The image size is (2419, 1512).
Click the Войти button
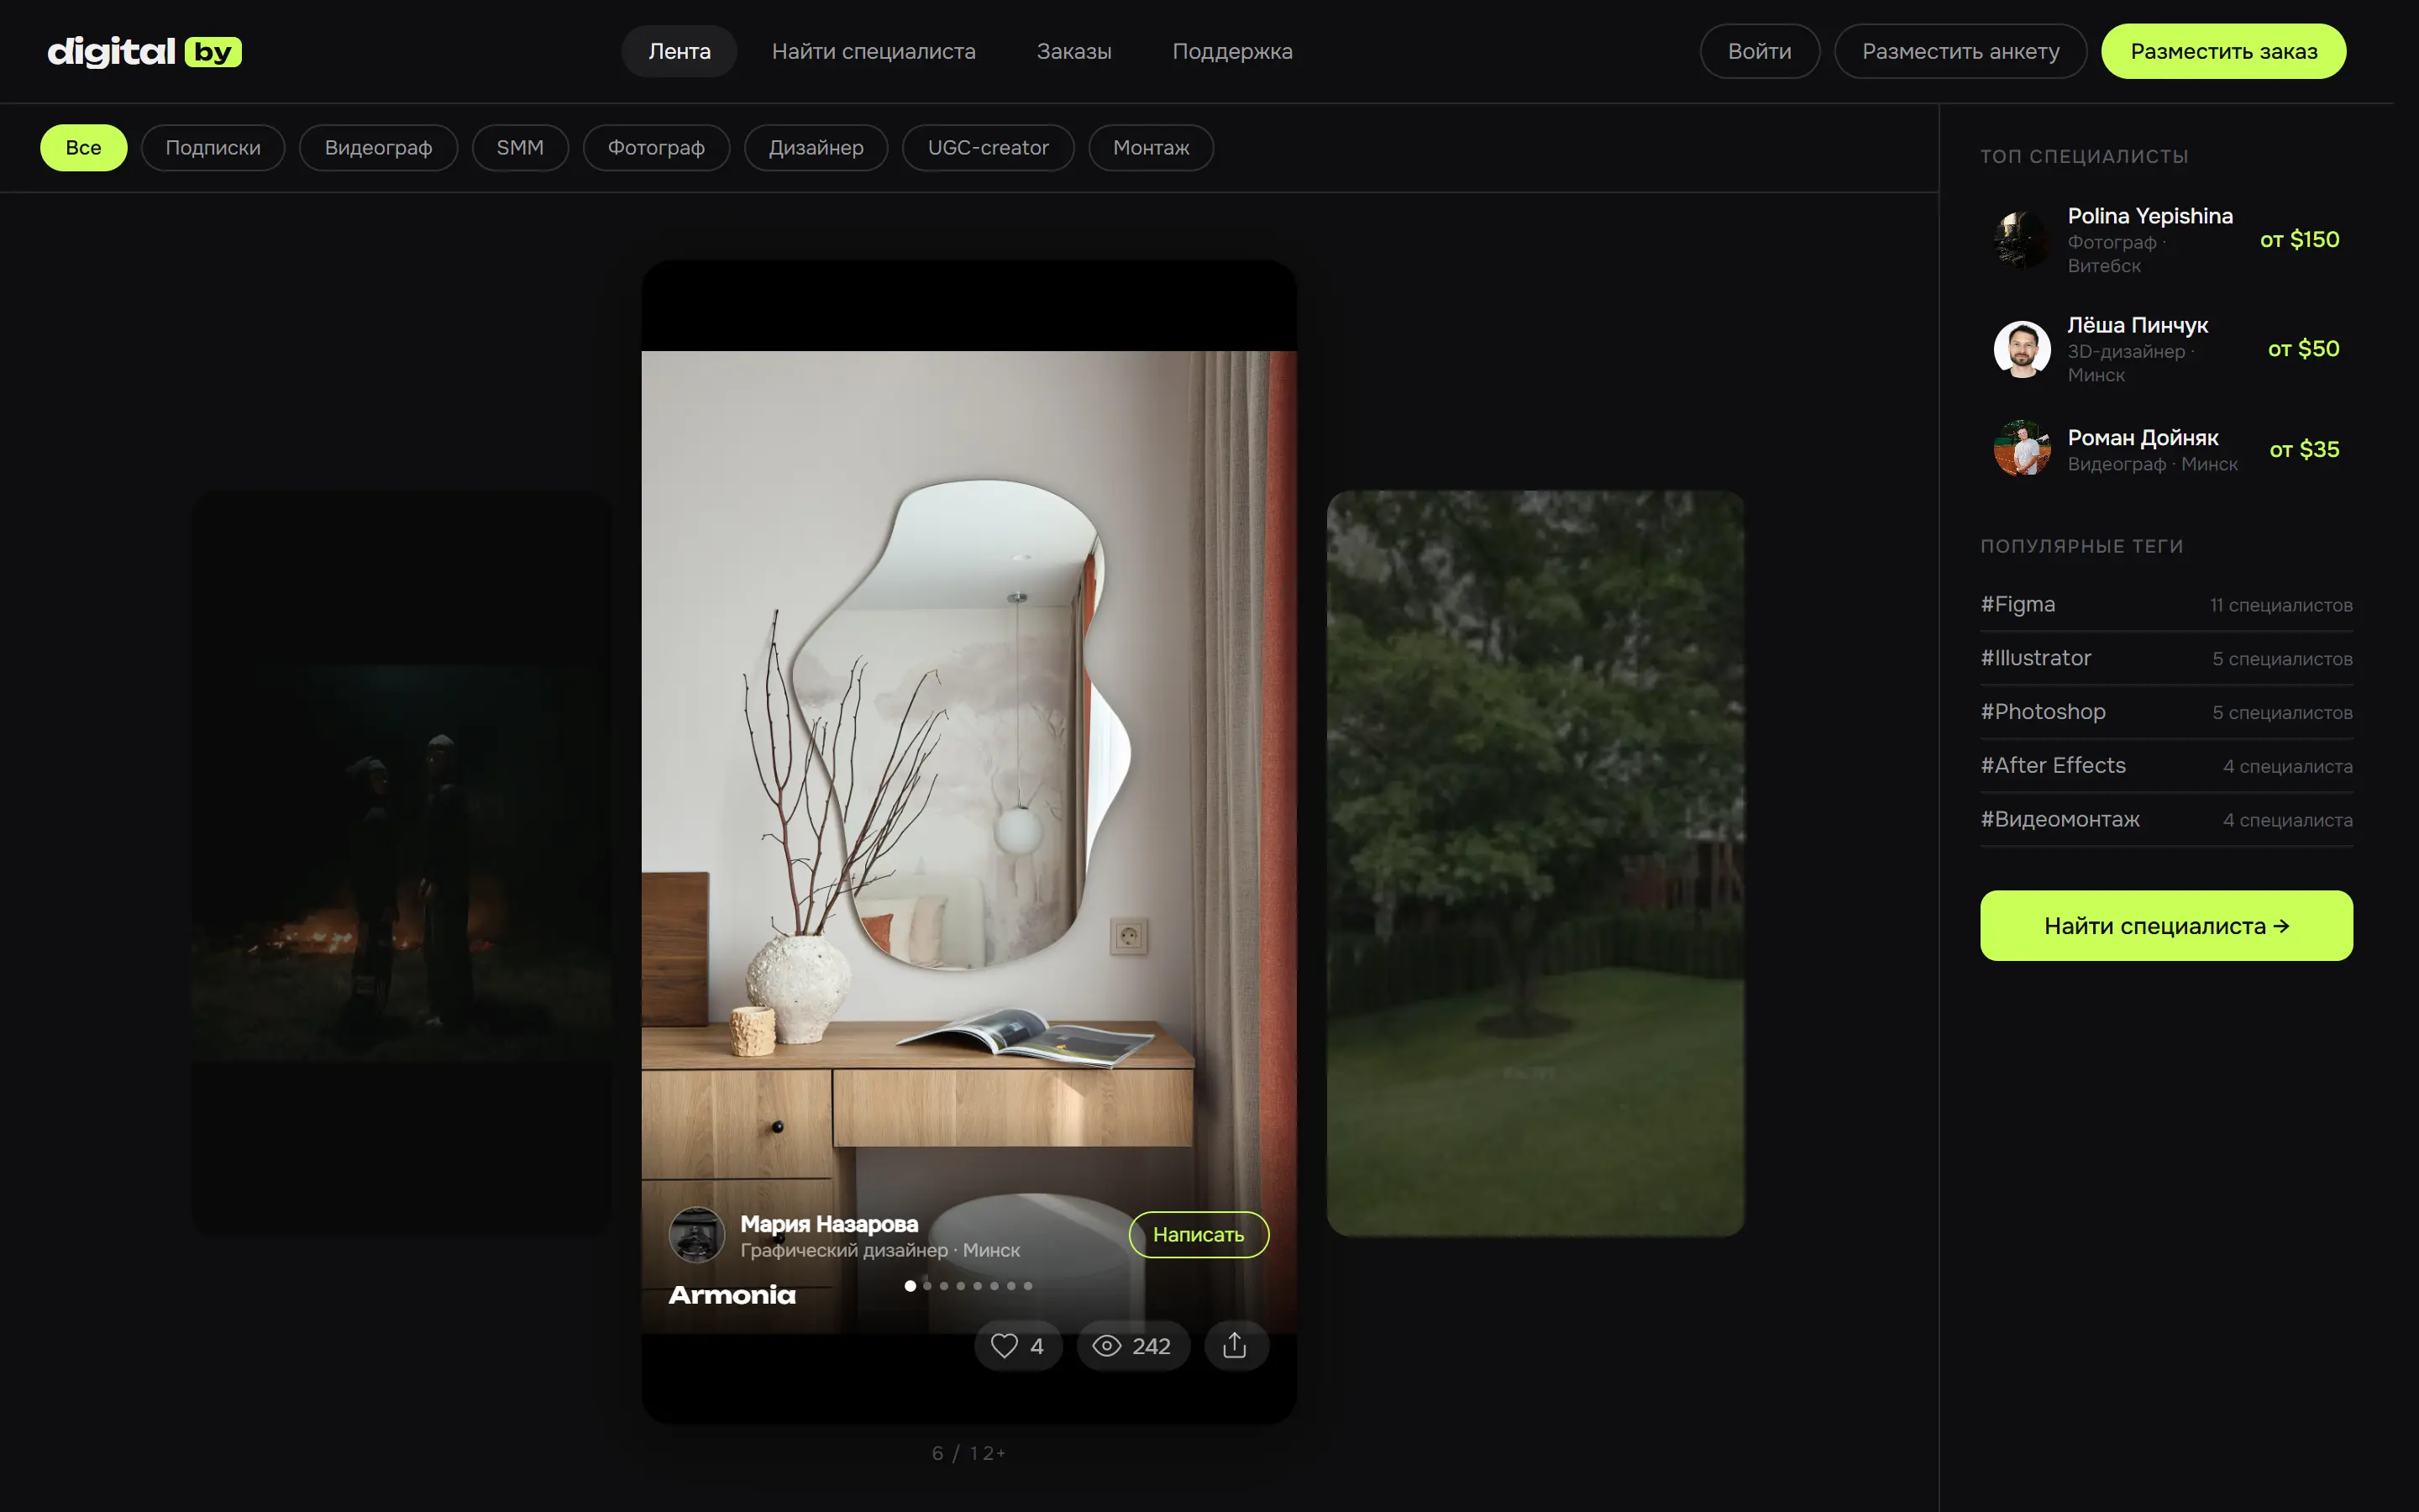tap(1760, 51)
